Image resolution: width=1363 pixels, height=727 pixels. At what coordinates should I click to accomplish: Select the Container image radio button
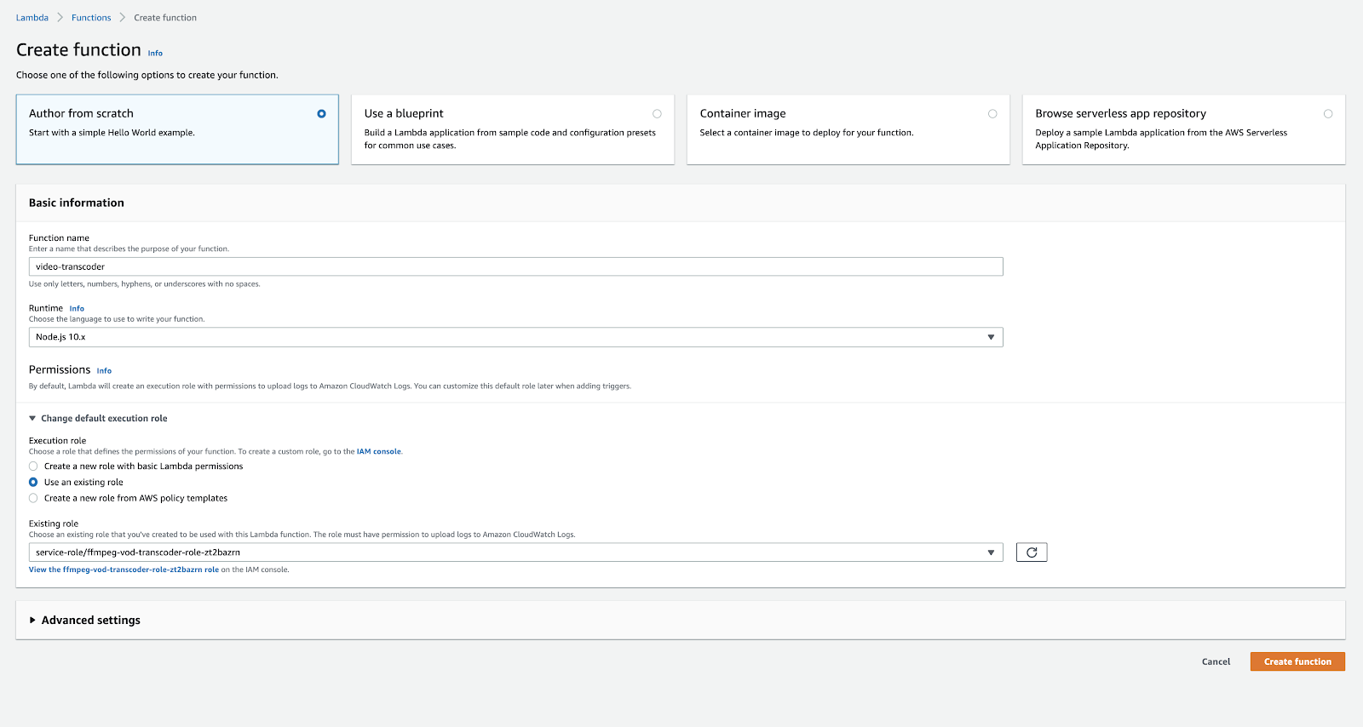click(992, 114)
